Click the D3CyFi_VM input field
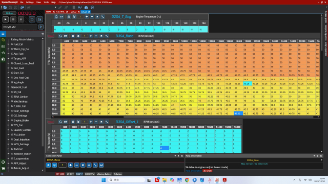The image size is (328, 184). point(20,27)
